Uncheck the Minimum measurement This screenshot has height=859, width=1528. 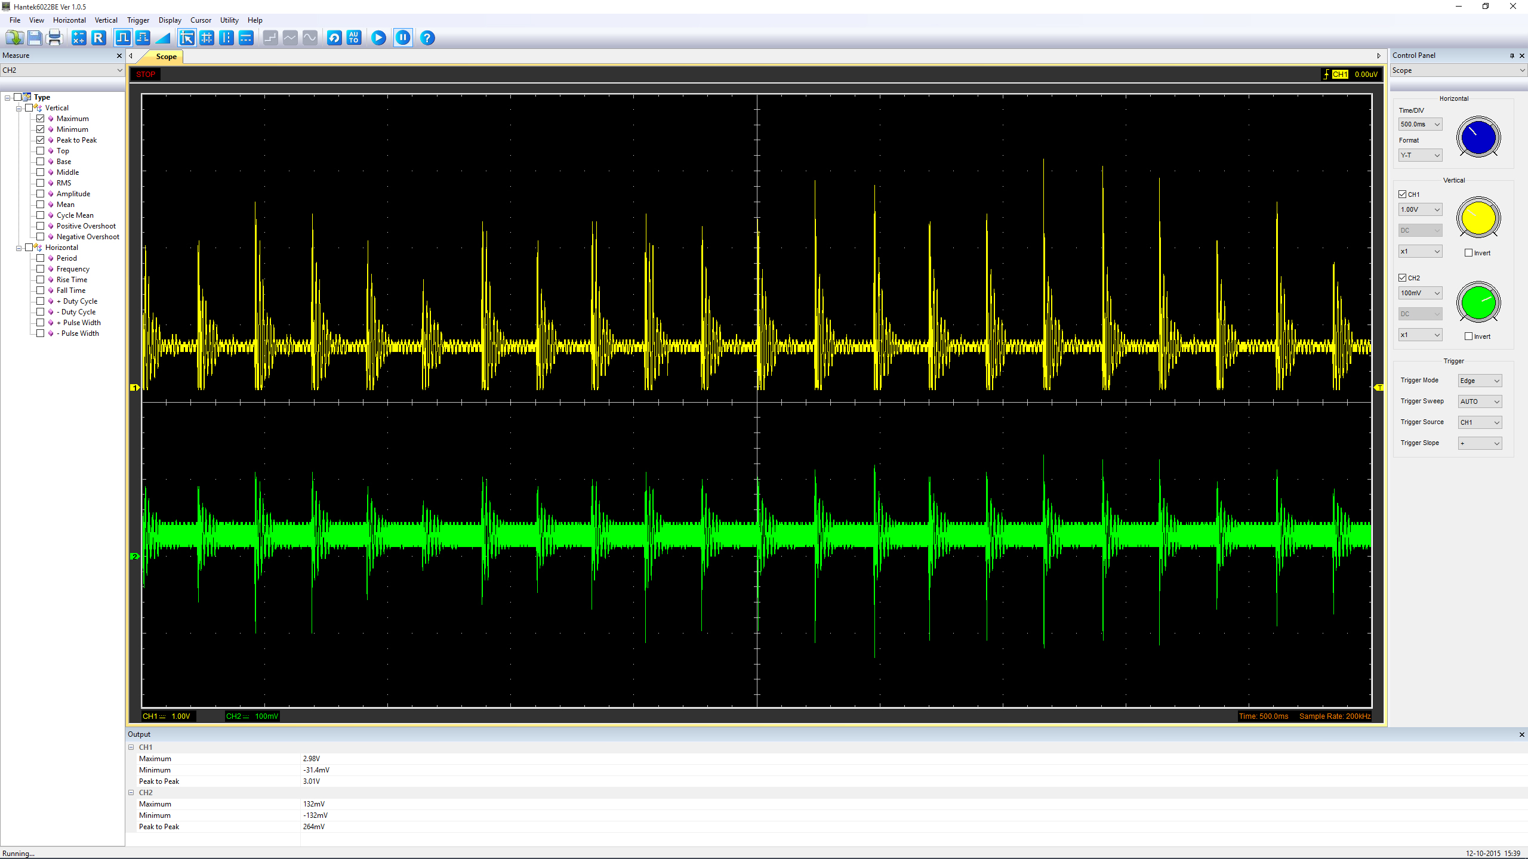tap(41, 129)
